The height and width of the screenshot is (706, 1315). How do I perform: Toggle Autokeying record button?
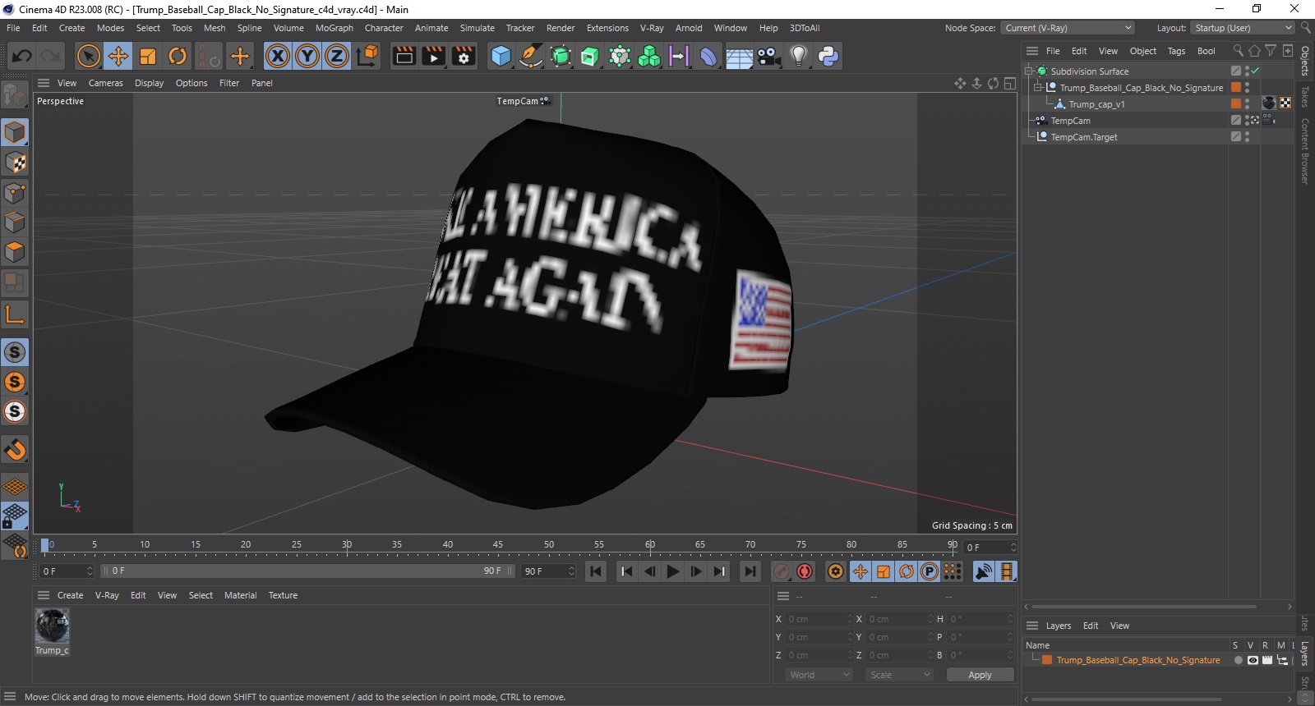[805, 571]
